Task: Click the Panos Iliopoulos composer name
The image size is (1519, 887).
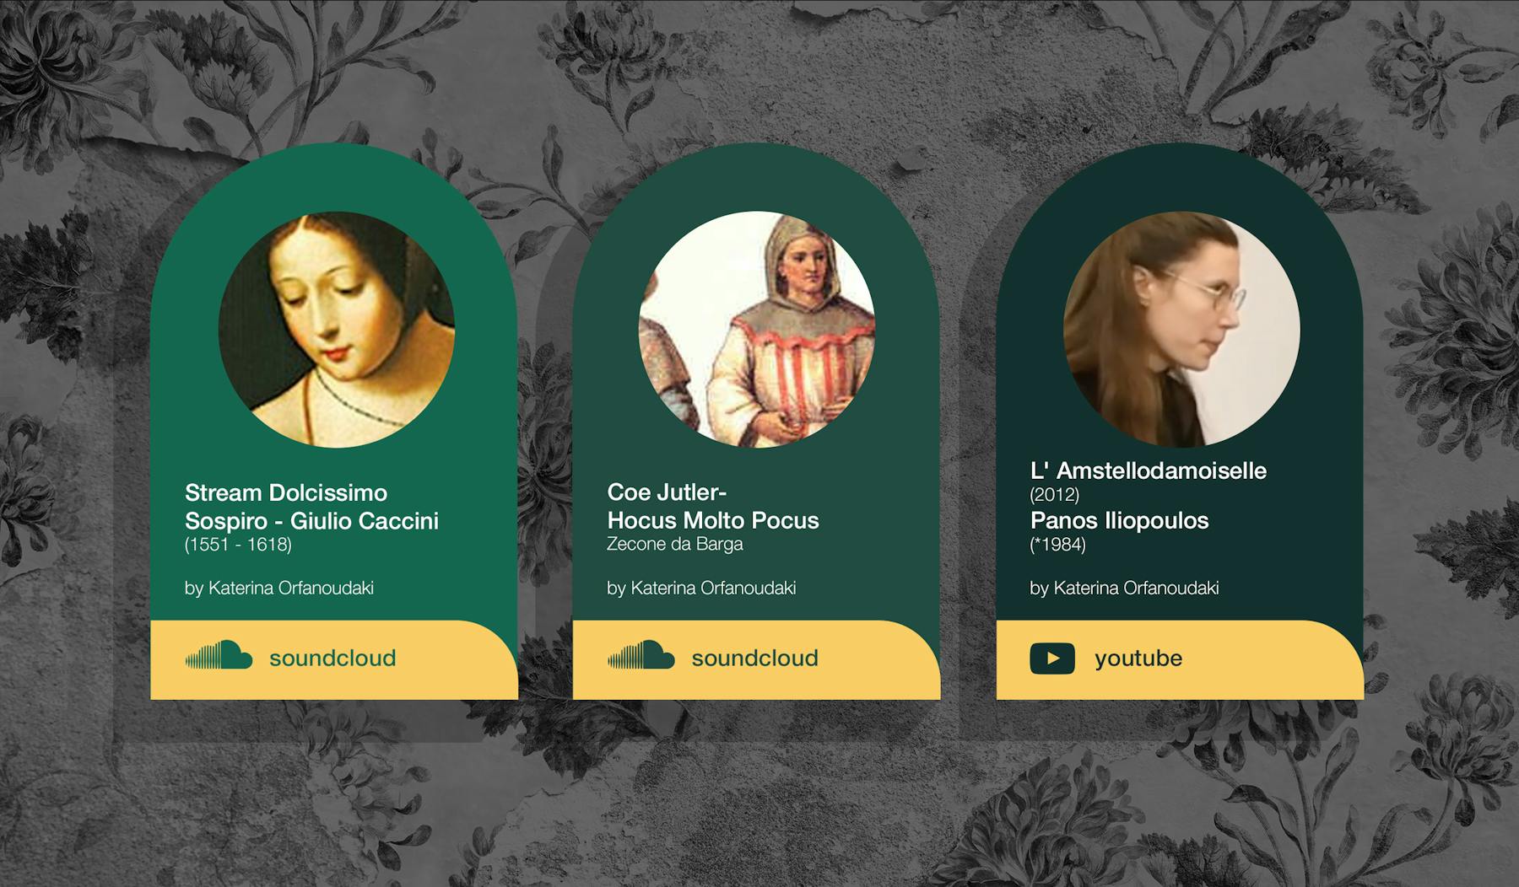Action: (1120, 520)
